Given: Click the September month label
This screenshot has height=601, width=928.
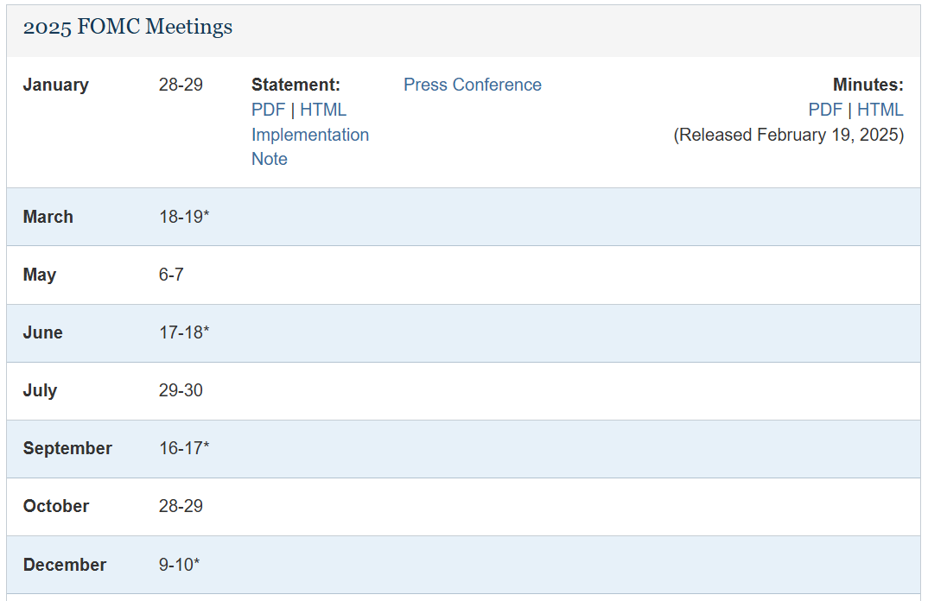Looking at the screenshot, I should [67, 448].
